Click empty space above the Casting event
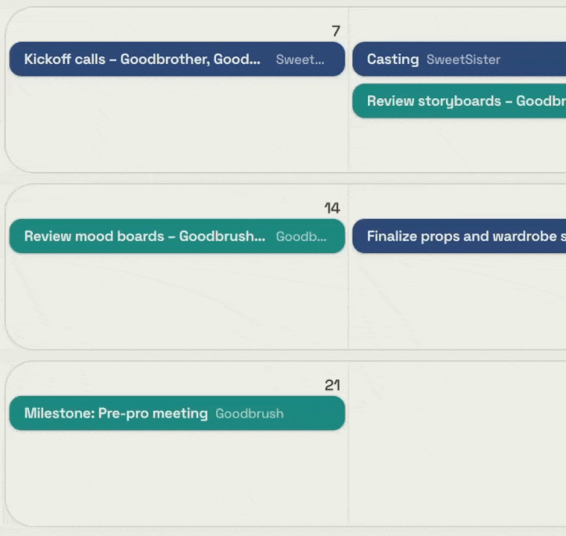The height and width of the screenshot is (536, 566). 457,25
